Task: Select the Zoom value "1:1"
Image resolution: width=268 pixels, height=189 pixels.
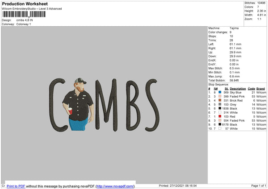Action: [x=259, y=19]
